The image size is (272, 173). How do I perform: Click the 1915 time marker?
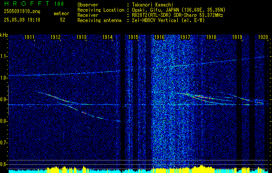coord(133,37)
